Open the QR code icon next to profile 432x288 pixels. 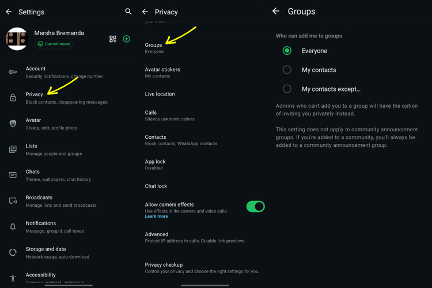click(113, 39)
